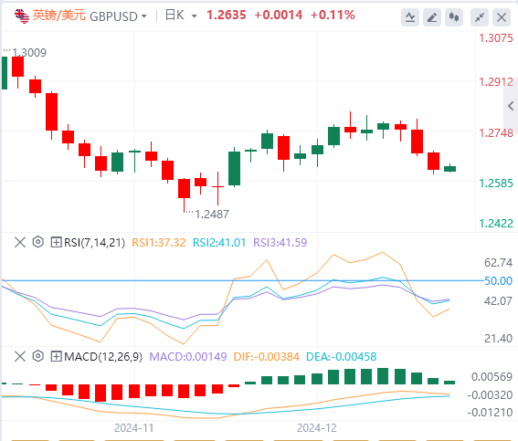Open GBPUSD symbol dropdown arrow

pyautogui.click(x=144, y=16)
